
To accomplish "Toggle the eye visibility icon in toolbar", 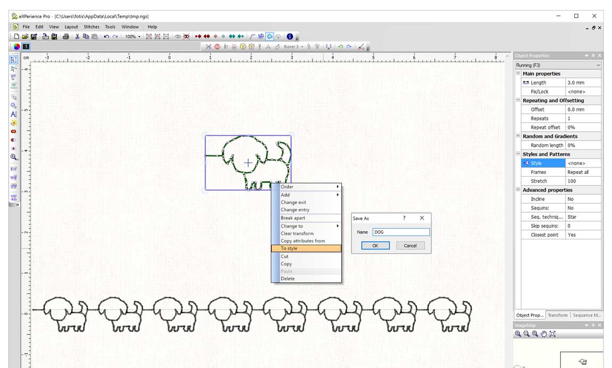I will (178, 37).
